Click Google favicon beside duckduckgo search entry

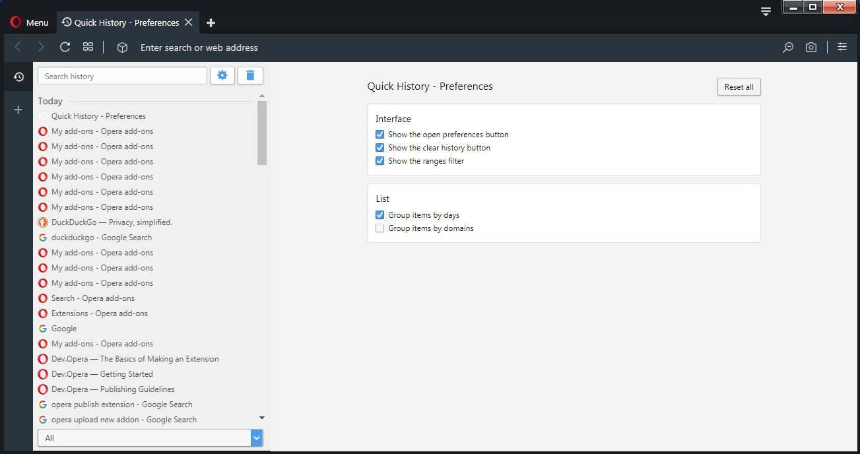click(x=43, y=238)
